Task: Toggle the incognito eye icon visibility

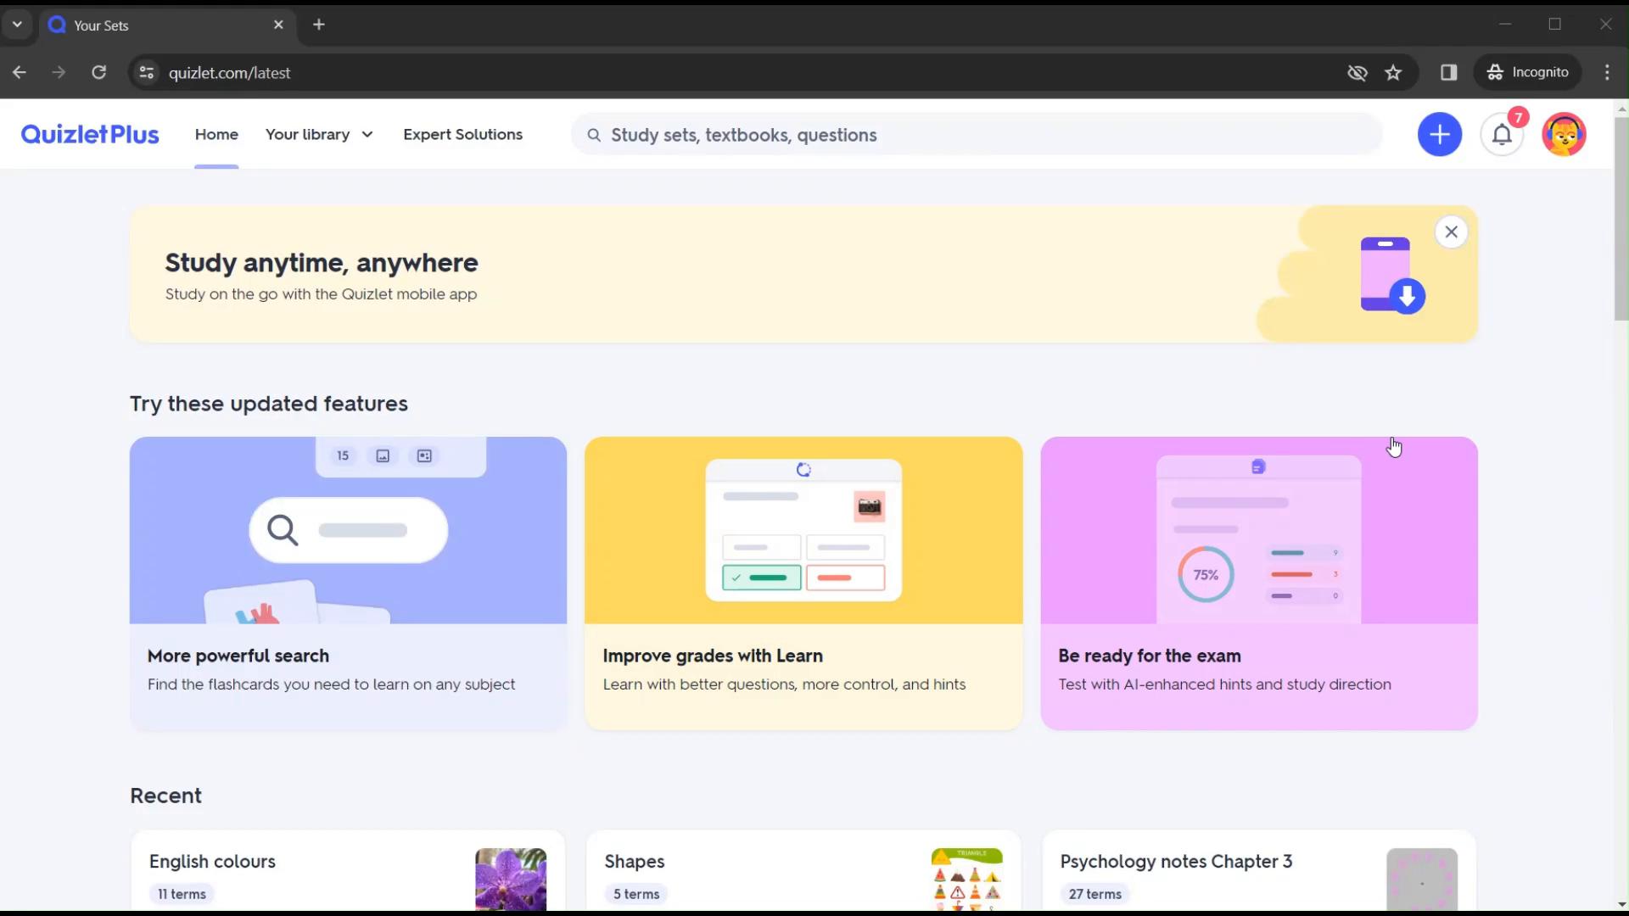Action: point(1357,71)
